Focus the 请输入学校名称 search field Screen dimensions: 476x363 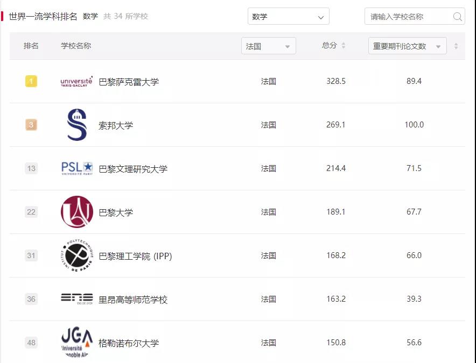tap(415, 16)
